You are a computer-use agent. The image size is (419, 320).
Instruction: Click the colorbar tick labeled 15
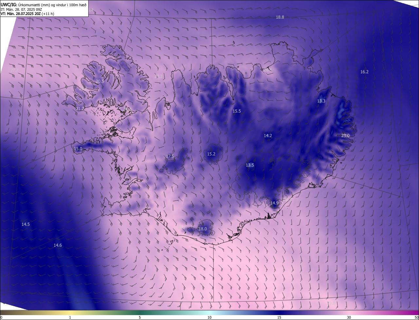point(279,318)
